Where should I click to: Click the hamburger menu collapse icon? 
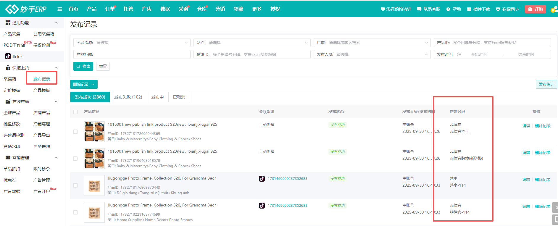pyautogui.click(x=60, y=9)
